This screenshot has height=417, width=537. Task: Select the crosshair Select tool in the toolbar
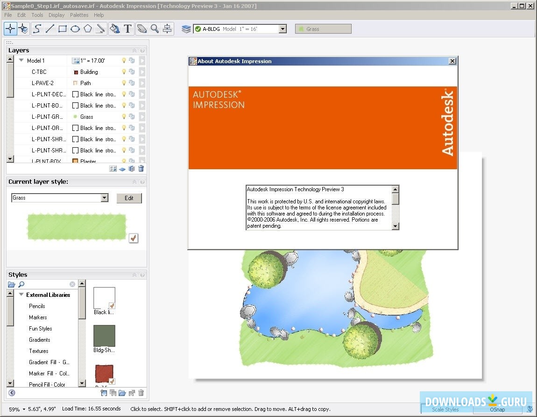point(10,29)
